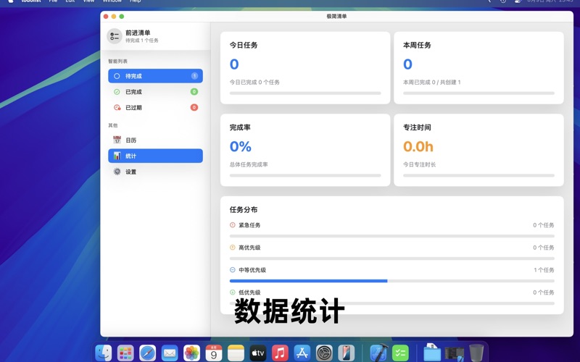The height and width of the screenshot is (362, 580).
Task: Click the 极简清单 window title
Action: click(336, 16)
